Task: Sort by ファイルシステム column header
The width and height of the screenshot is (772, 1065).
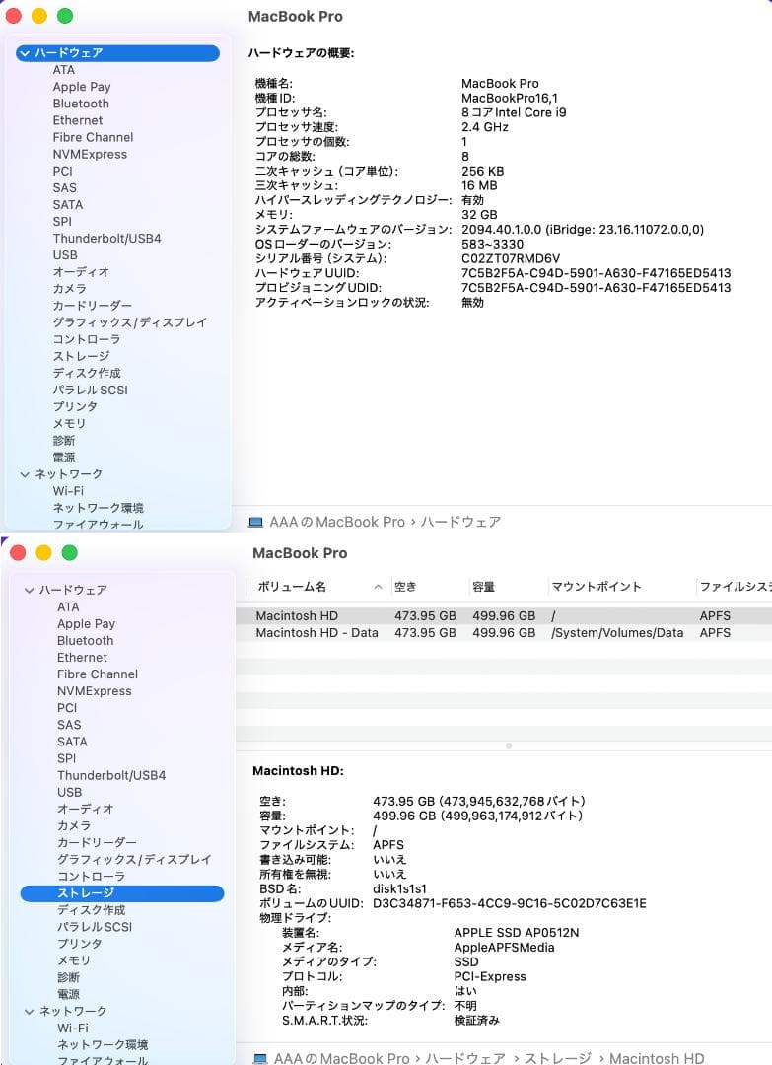Action: pos(736,587)
